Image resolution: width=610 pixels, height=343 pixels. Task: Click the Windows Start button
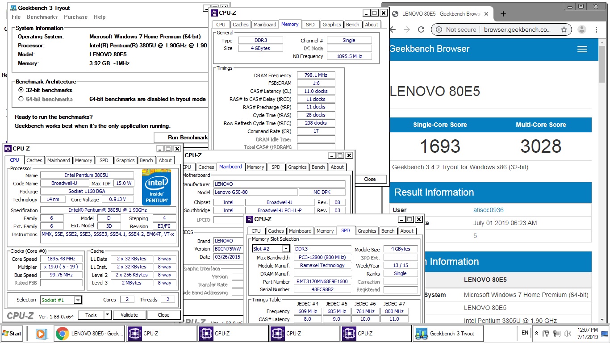pyautogui.click(x=13, y=333)
